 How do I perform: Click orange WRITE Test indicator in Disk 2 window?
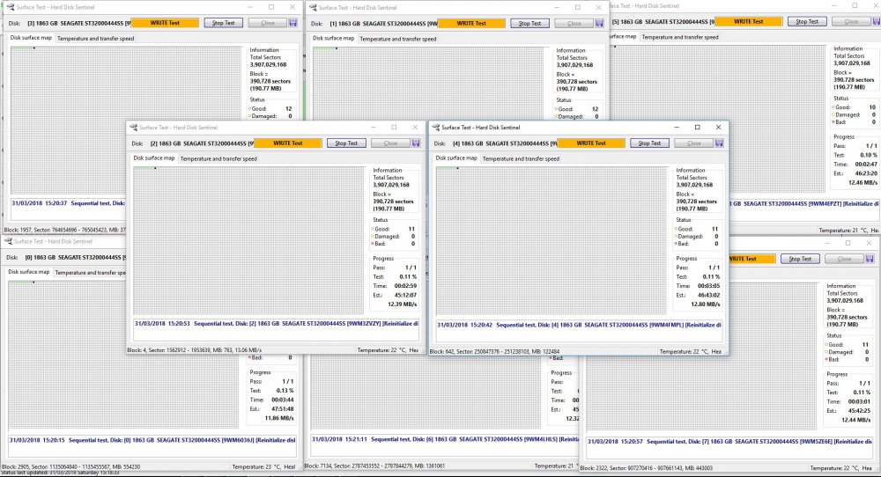pyautogui.click(x=288, y=143)
